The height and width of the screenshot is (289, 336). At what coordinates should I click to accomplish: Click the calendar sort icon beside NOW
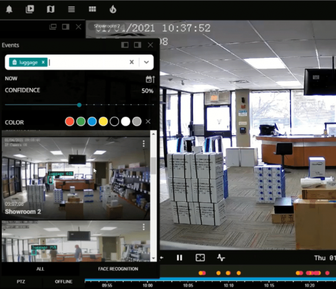pos(150,79)
